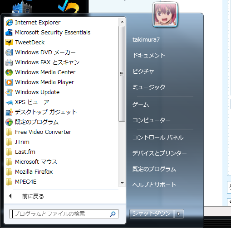Launch デスクトップ ガジェット by its label
This screenshot has height=228, width=231.
[x=46, y=112]
